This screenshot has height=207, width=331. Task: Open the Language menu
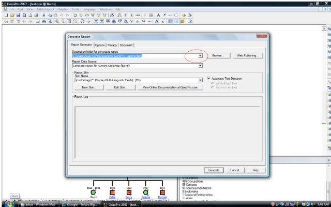[x=89, y=9]
